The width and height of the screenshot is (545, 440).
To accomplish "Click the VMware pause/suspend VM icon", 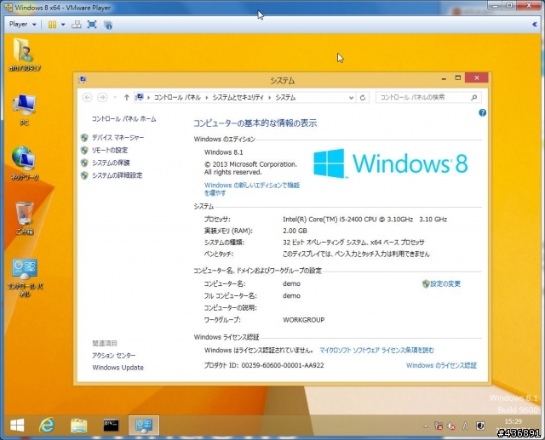I will pos(52,25).
